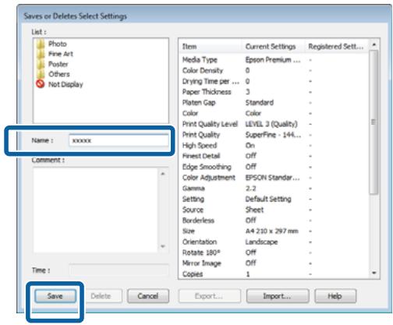Click the Registered Settings column header

(x=336, y=47)
